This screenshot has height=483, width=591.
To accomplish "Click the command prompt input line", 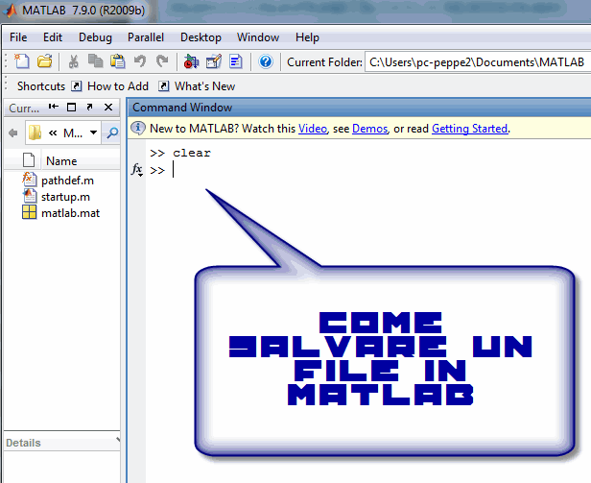I will point(368,171).
